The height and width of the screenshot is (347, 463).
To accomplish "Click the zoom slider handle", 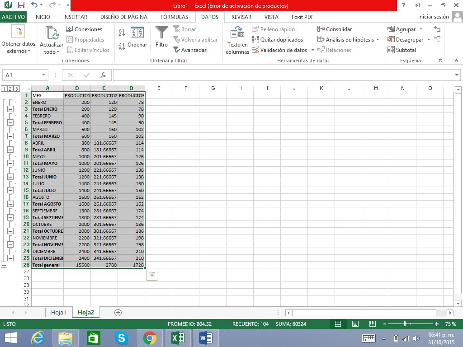I will coord(405,324).
